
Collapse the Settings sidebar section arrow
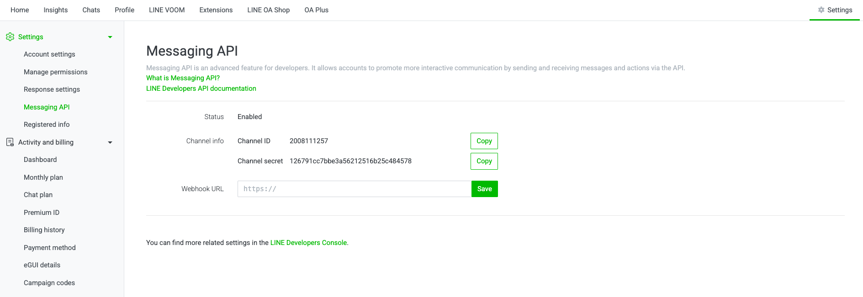110,37
